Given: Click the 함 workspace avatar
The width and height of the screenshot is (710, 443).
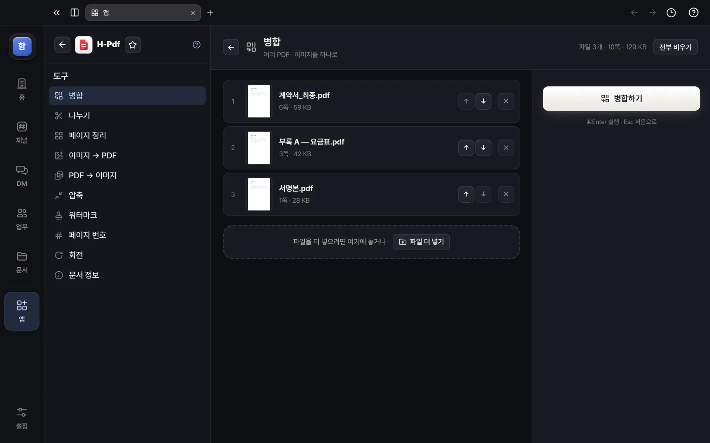Looking at the screenshot, I should pyautogui.click(x=22, y=46).
